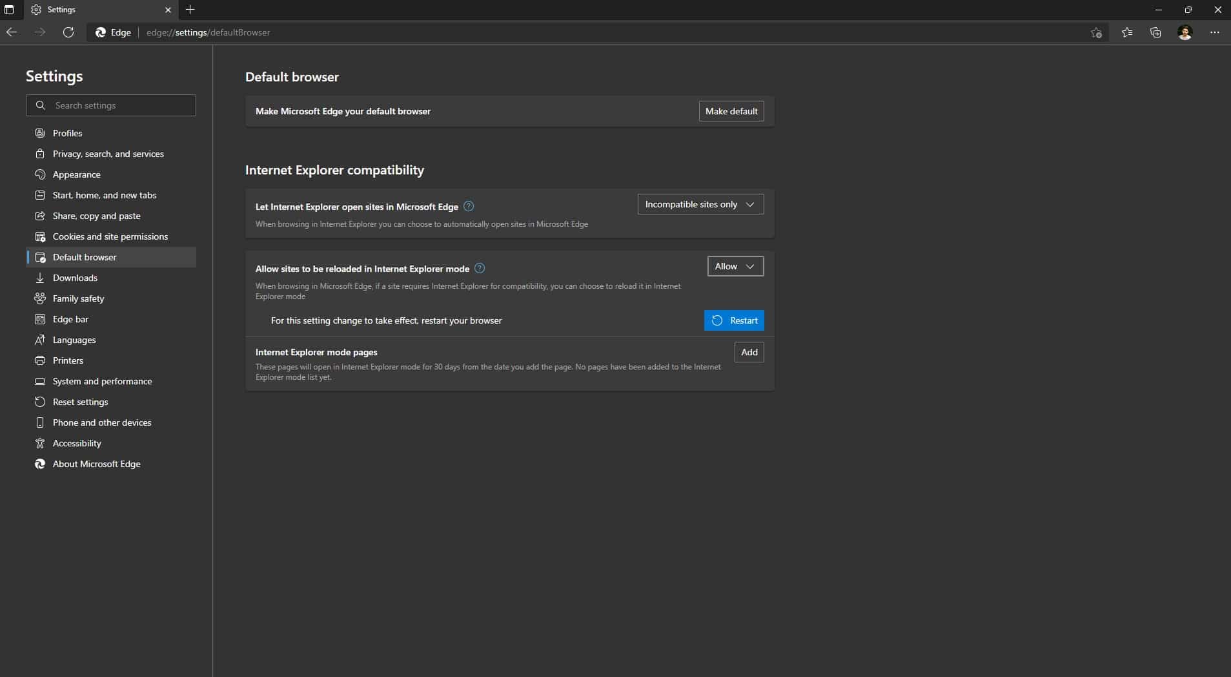1231x677 pixels.
Task: Open Edge bar settings
Action: 111,319
